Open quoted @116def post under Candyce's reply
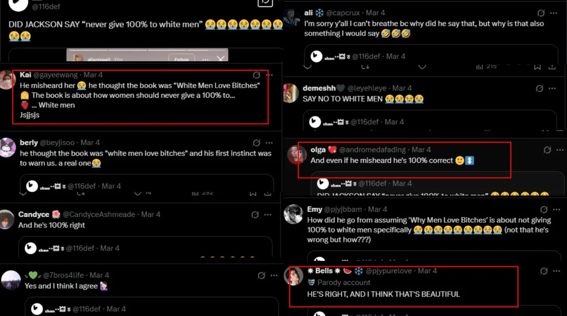Image resolution: width=567 pixels, height=316 pixels. [145, 248]
